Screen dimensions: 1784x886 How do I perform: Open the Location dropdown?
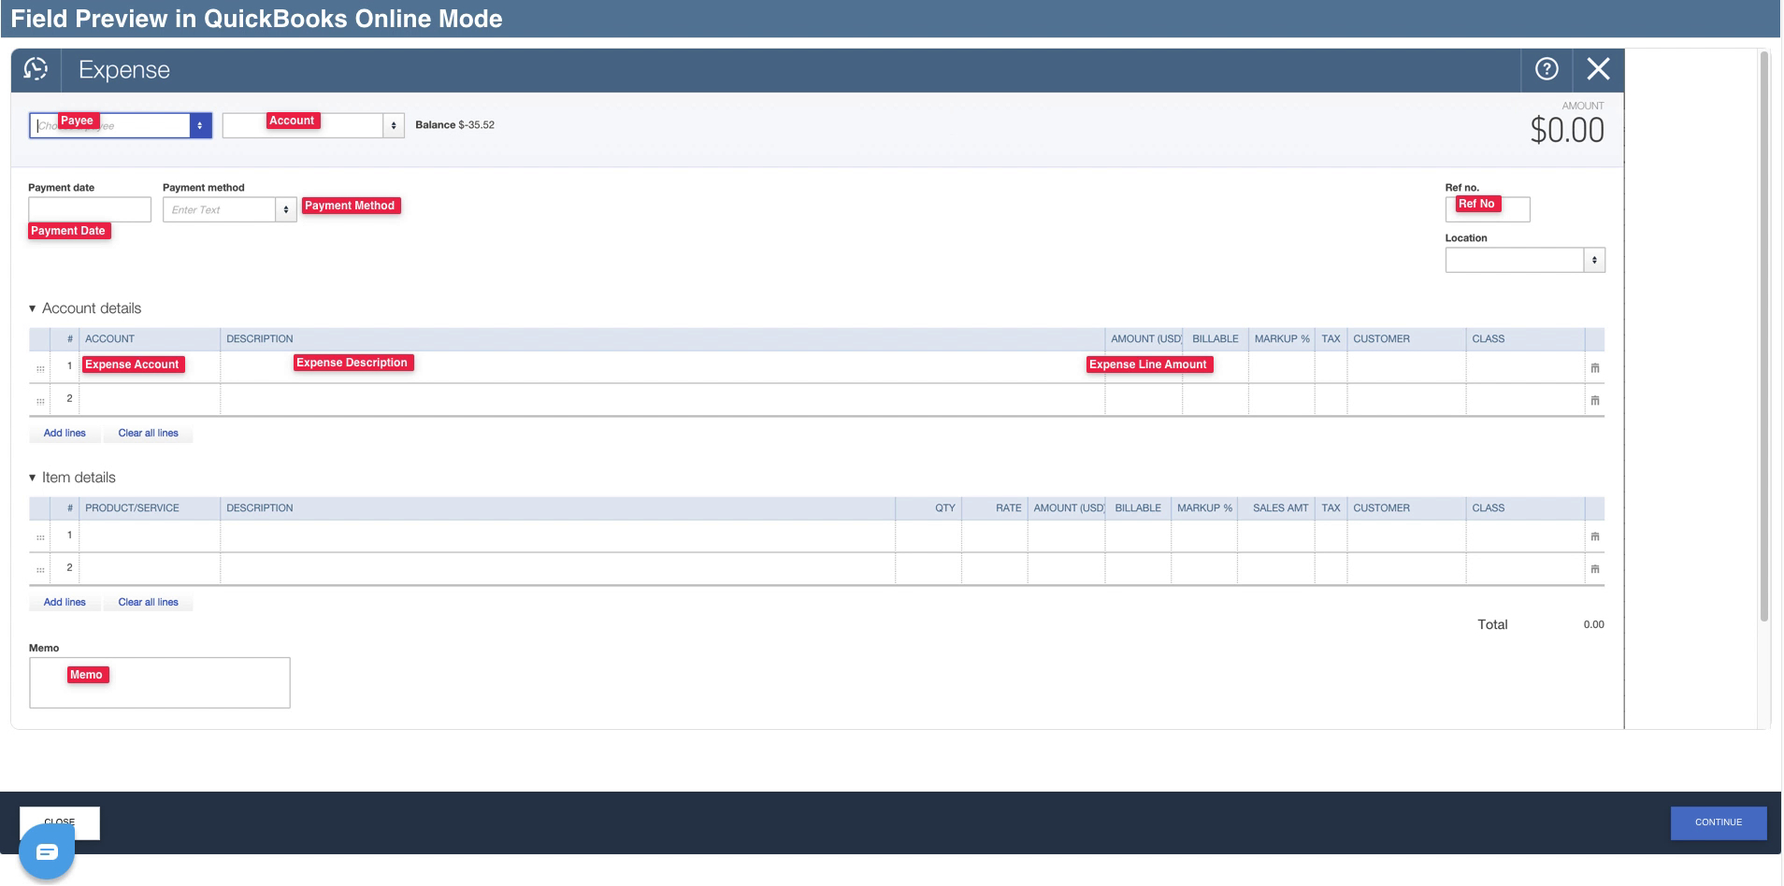1594,260
